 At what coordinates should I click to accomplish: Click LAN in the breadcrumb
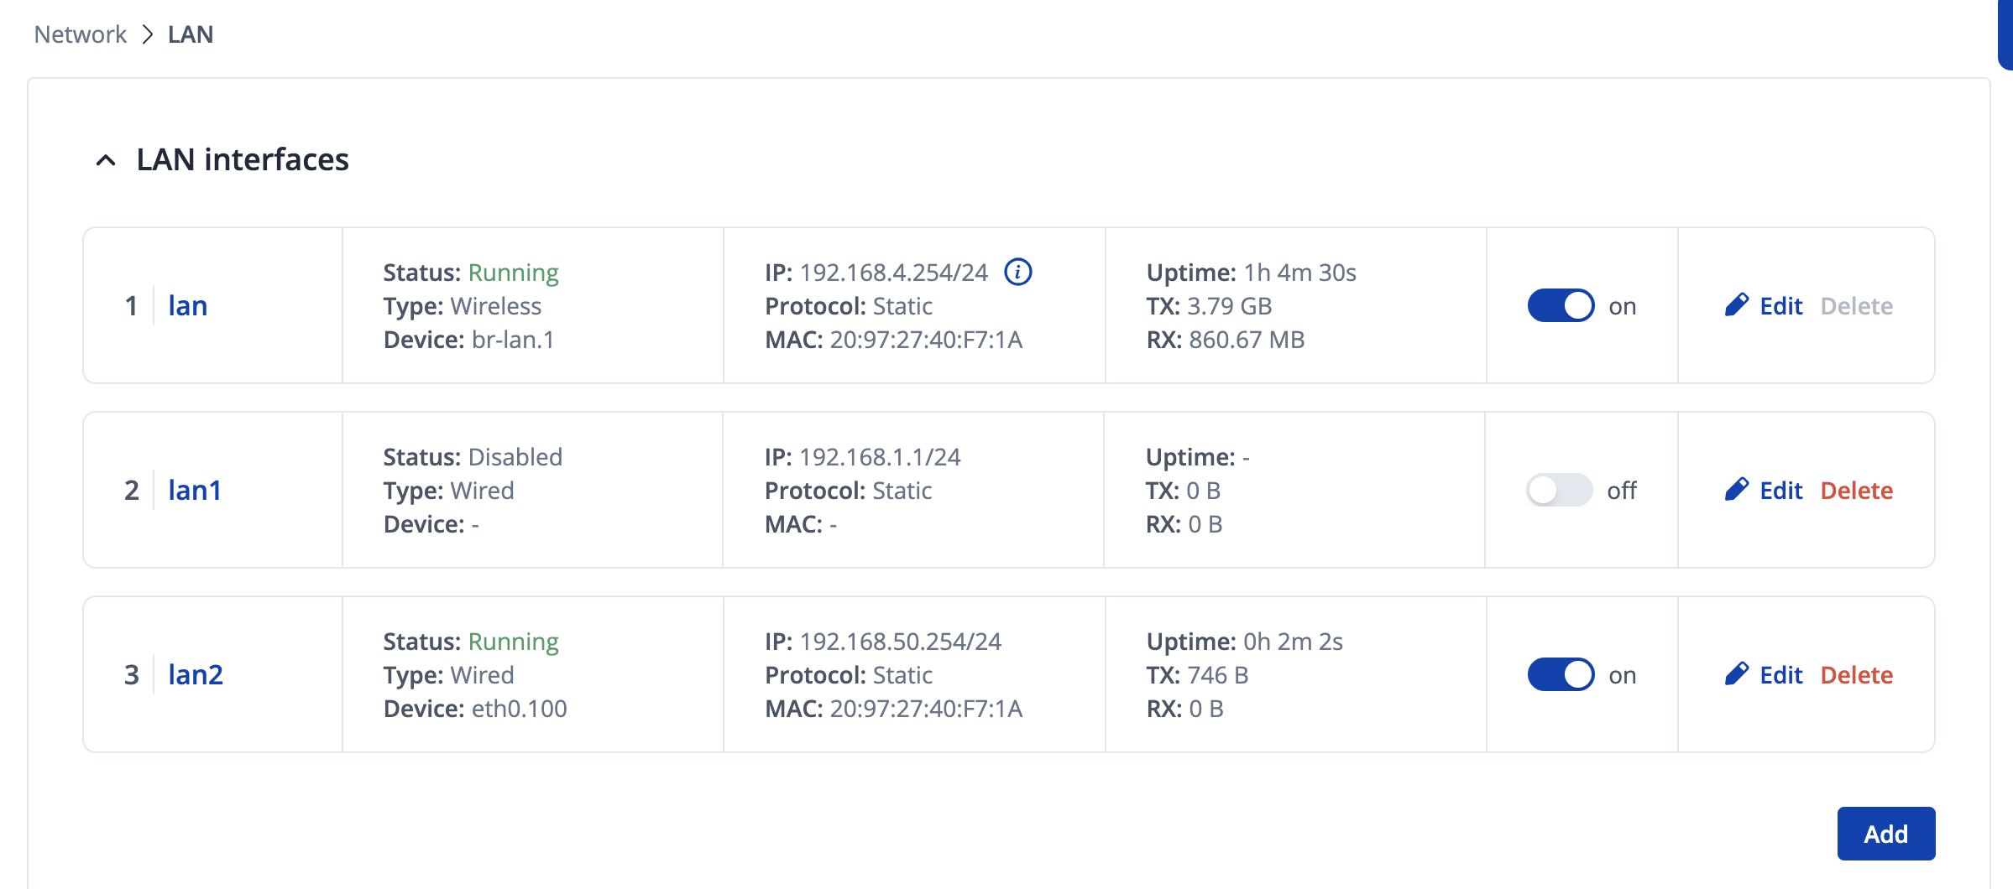[x=191, y=34]
